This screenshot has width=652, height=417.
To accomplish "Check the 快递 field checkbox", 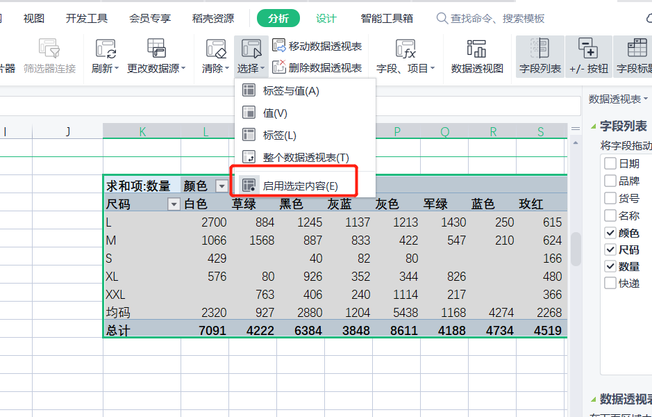I will [610, 284].
